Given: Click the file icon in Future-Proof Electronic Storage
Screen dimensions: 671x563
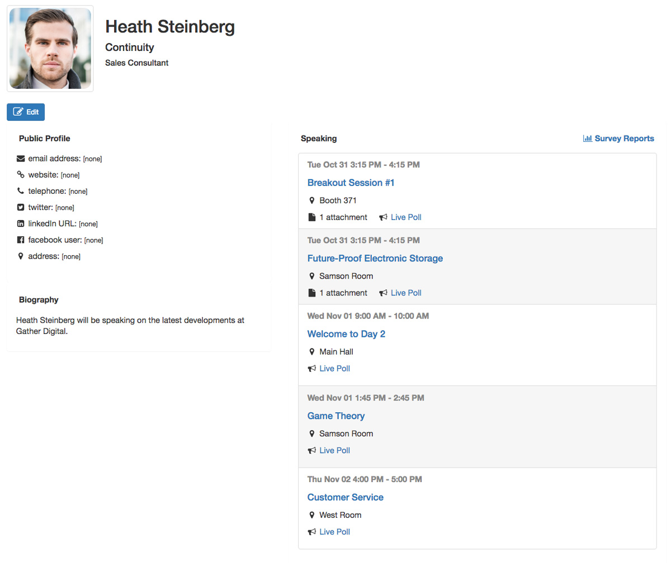Looking at the screenshot, I should tap(312, 293).
